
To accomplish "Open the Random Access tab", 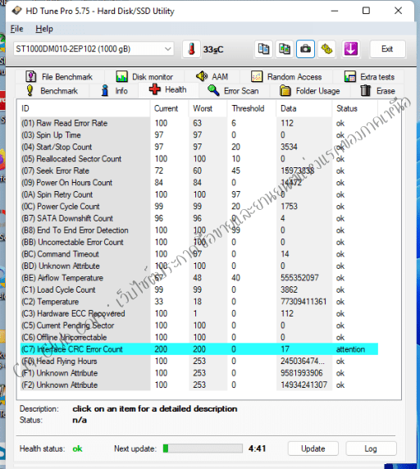I will tap(286, 77).
